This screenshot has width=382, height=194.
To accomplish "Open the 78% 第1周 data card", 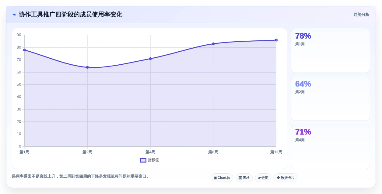I will pos(331,50).
